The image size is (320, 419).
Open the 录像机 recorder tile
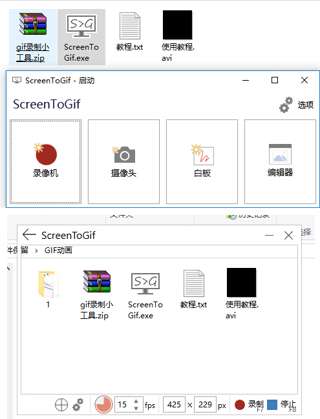pos(45,161)
